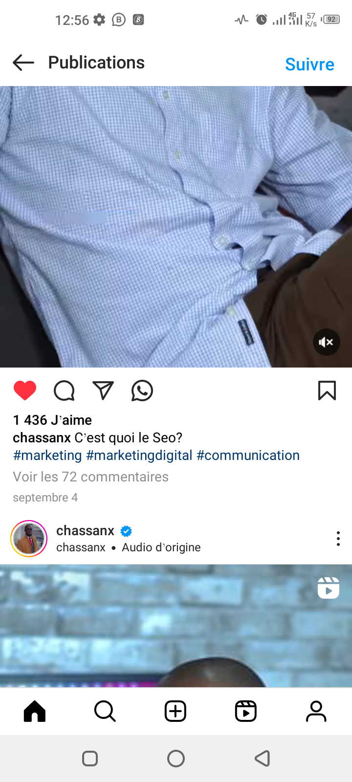View all 72 comments
The height and width of the screenshot is (782, 352).
pos(90,477)
